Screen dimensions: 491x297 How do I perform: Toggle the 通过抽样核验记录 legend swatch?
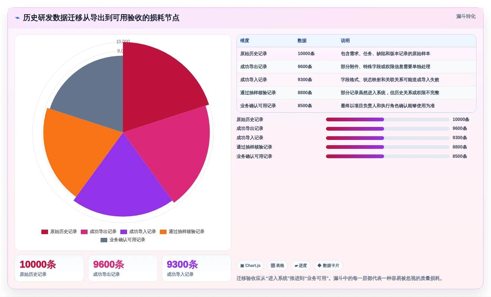(163, 232)
